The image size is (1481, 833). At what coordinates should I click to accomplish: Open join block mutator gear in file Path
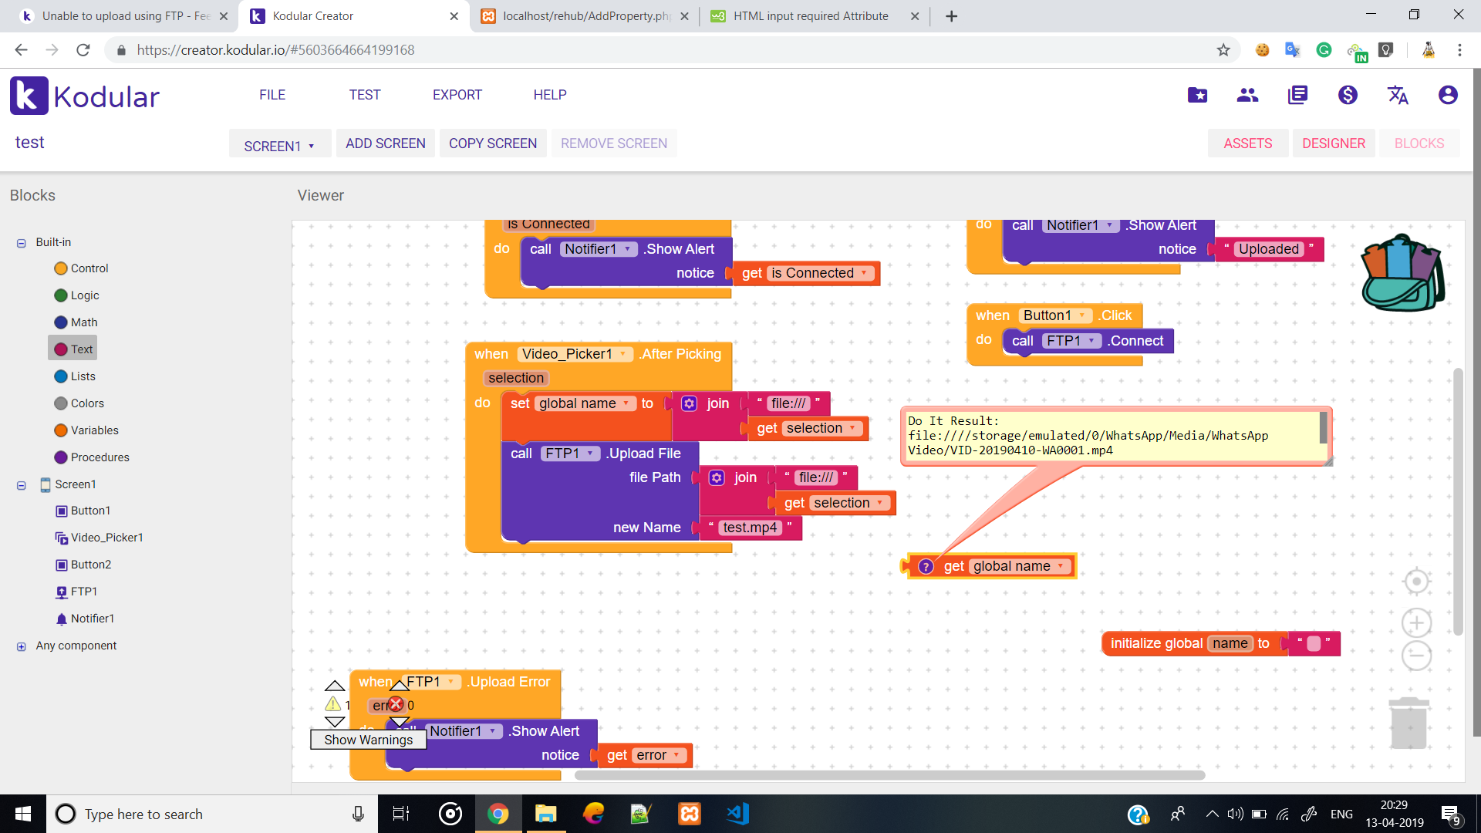pyautogui.click(x=717, y=478)
